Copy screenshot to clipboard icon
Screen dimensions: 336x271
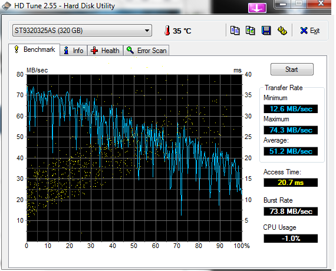pos(251,31)
